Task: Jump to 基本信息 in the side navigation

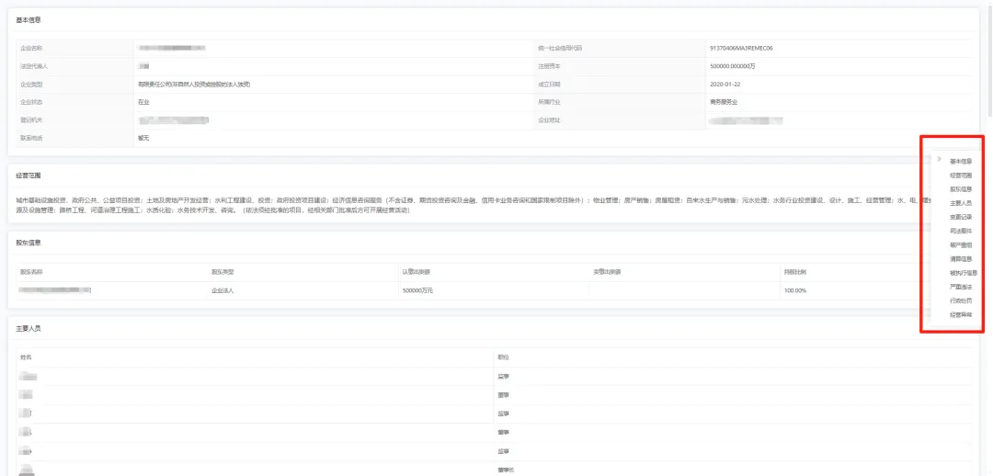Action: point(961,162)
